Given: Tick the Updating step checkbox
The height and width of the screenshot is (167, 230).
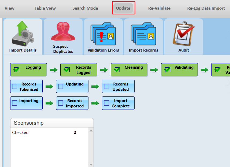Looking at the screenshot, I should click(61, 86).
